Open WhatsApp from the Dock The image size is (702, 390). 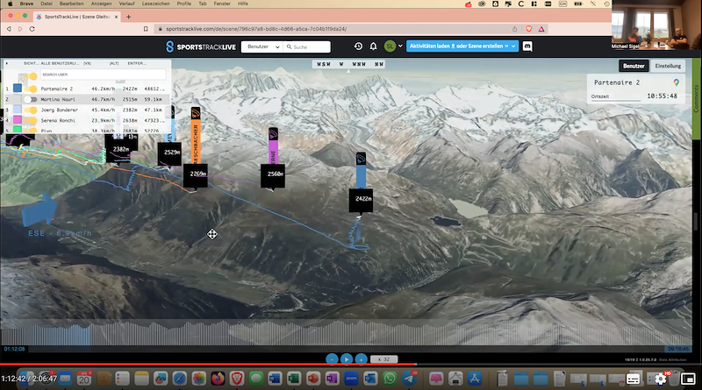[390, 379]
